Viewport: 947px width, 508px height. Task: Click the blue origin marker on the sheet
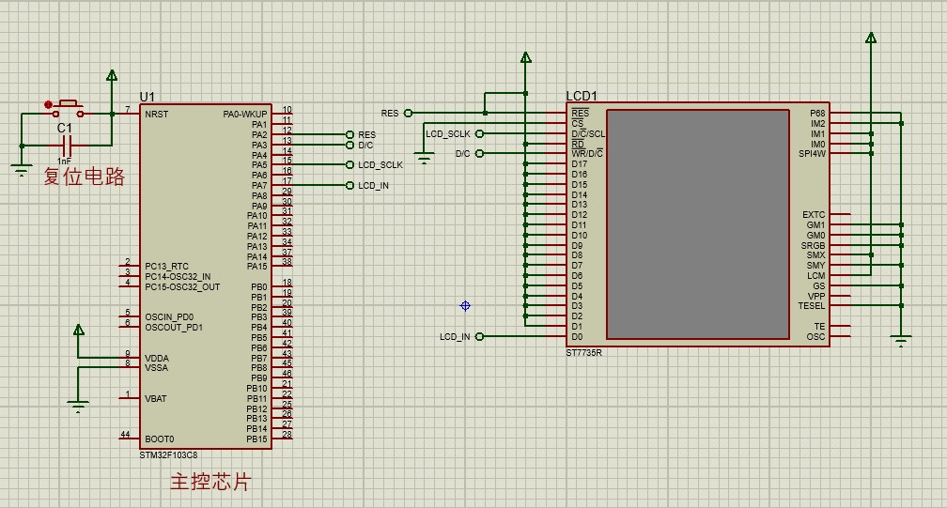(465, 306)
